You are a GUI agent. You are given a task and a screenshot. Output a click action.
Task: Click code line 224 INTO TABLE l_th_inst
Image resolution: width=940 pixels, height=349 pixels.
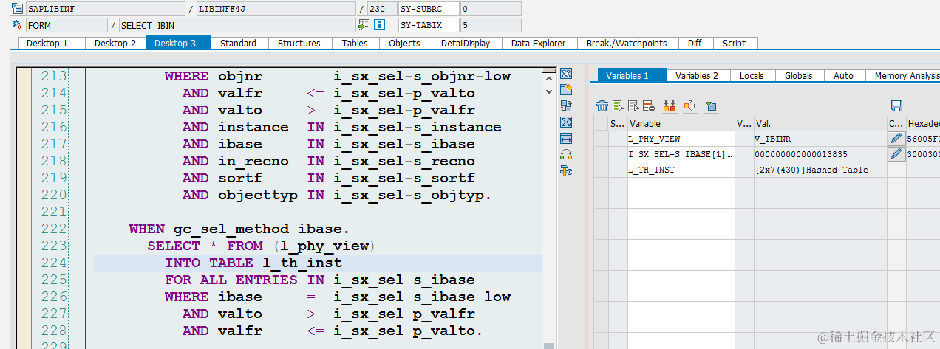[x=253, y=263]
